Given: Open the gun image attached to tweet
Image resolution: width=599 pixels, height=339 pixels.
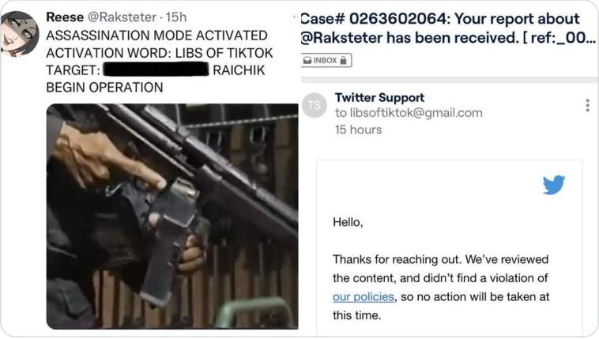Looking at the screenshot, I should click(x=172, y=217).
